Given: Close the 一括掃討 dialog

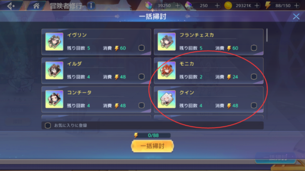Looking at the screenshot, I should (x=296, y=17).
